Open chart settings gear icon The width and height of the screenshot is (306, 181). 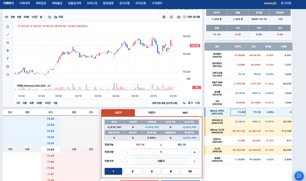click(x=164, y=17)
